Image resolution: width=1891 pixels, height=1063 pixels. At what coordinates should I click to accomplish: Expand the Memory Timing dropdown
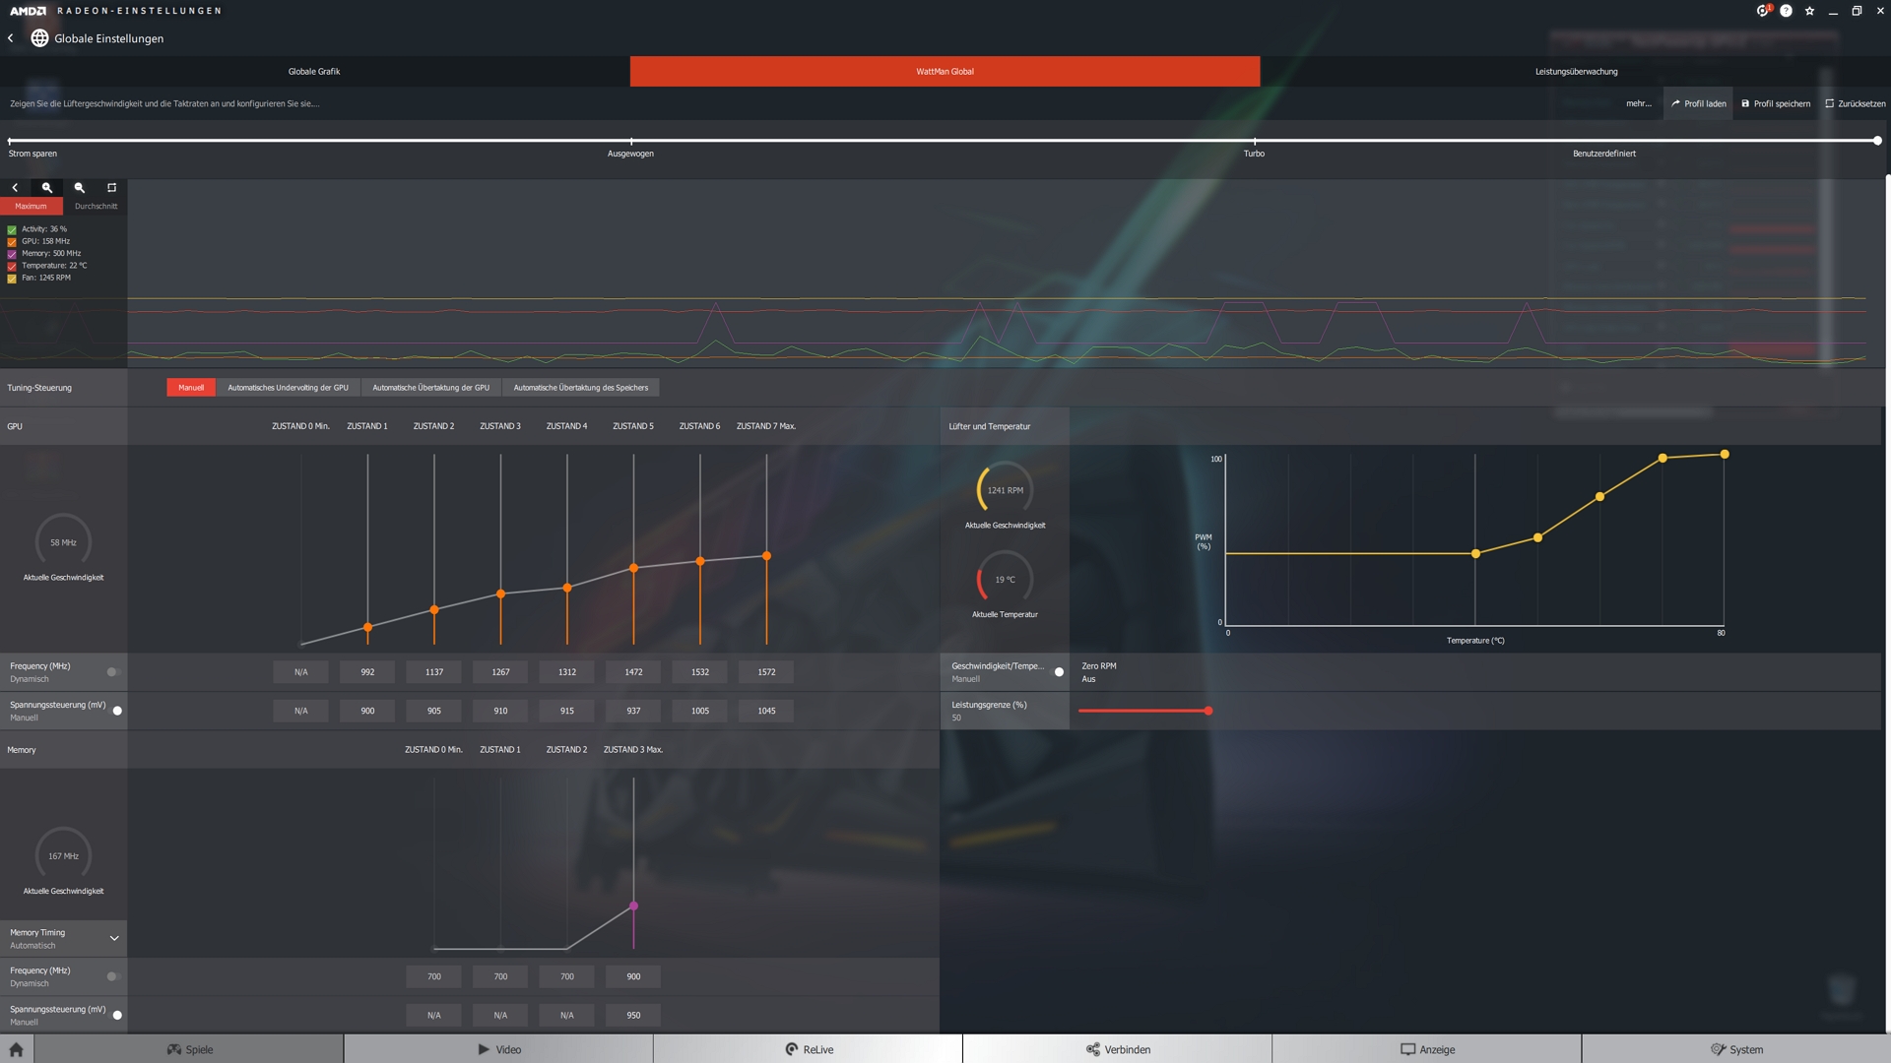point(114,938)
